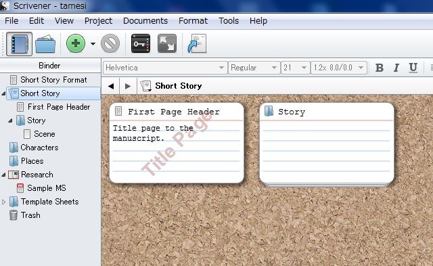Select the Places folder in Binder
Screen dimensions: 433x266
pyautogui.click(x=32, y=161)
